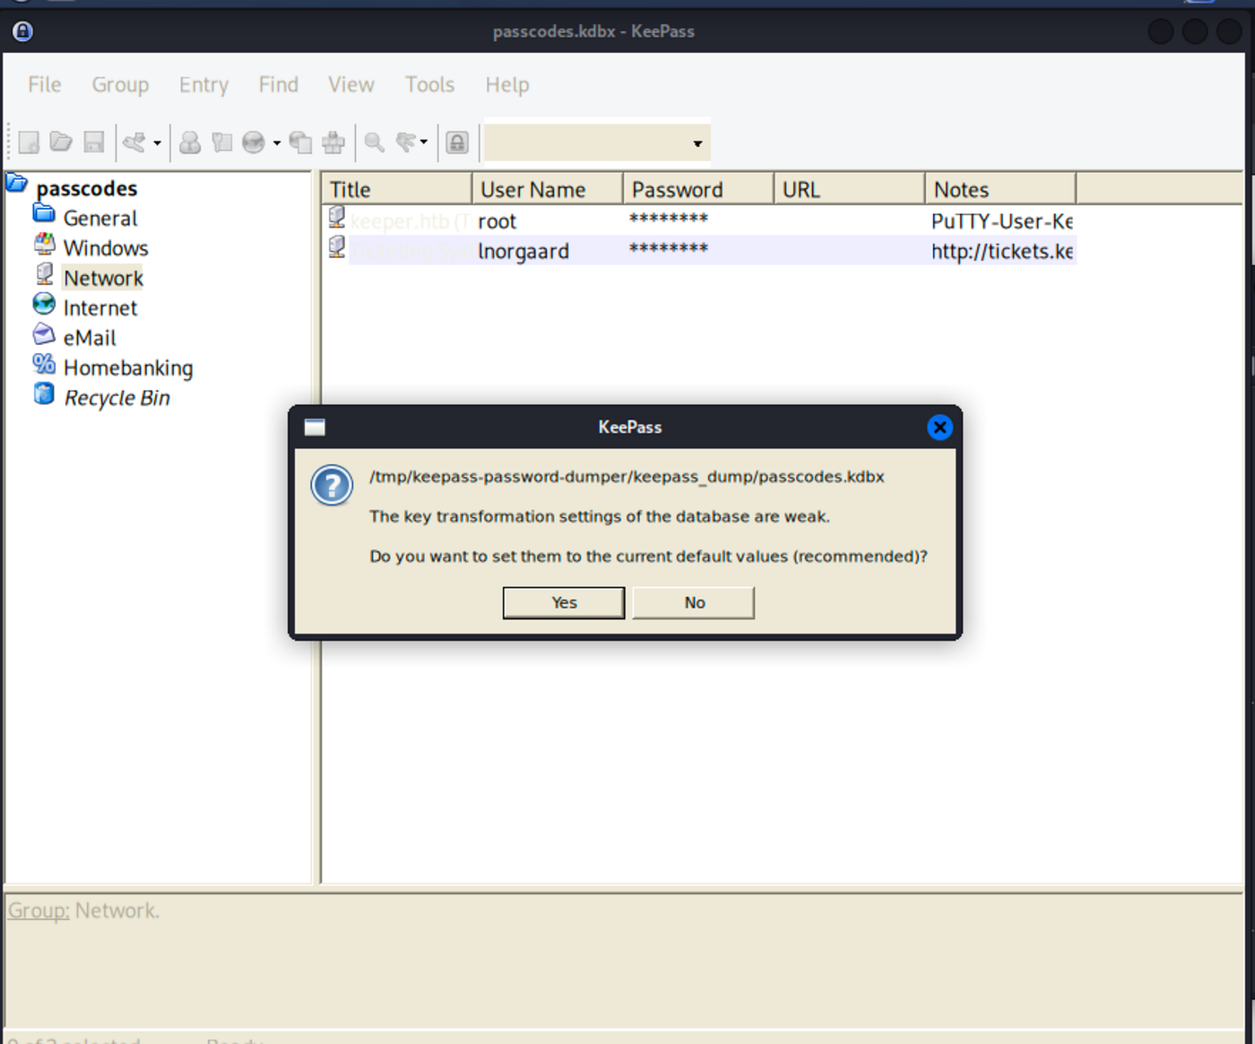Image resolution: width=1255 pixels, height=1044 pixels.
Task: Click the Perform Auto-Type icon
Action: [x=333, y=142]
